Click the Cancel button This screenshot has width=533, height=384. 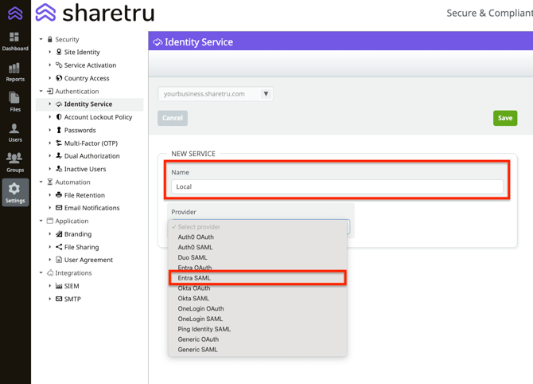tap(173, 118)
